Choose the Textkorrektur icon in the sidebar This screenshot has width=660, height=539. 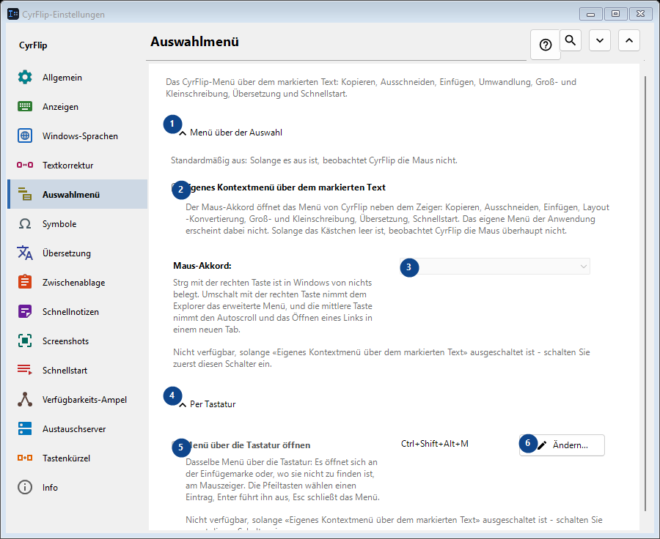[x=25, y=165]
